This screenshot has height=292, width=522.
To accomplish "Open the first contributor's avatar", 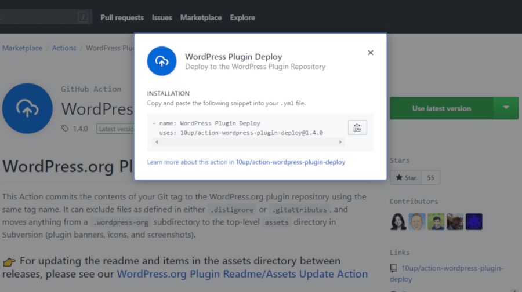I will 398,222.
